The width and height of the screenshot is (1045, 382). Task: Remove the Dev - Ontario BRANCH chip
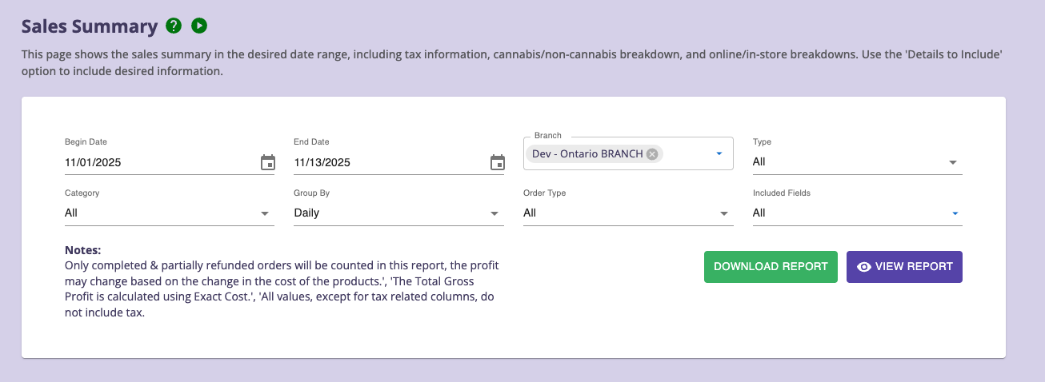[x=652, y=154]
